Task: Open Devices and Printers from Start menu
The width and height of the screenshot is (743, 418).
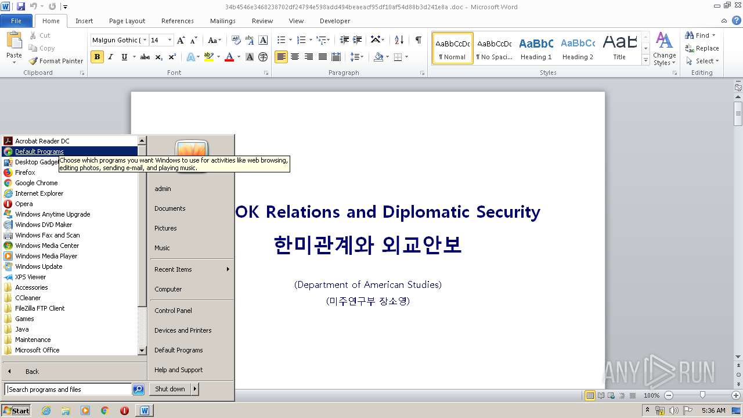Action: coord(183,330)
